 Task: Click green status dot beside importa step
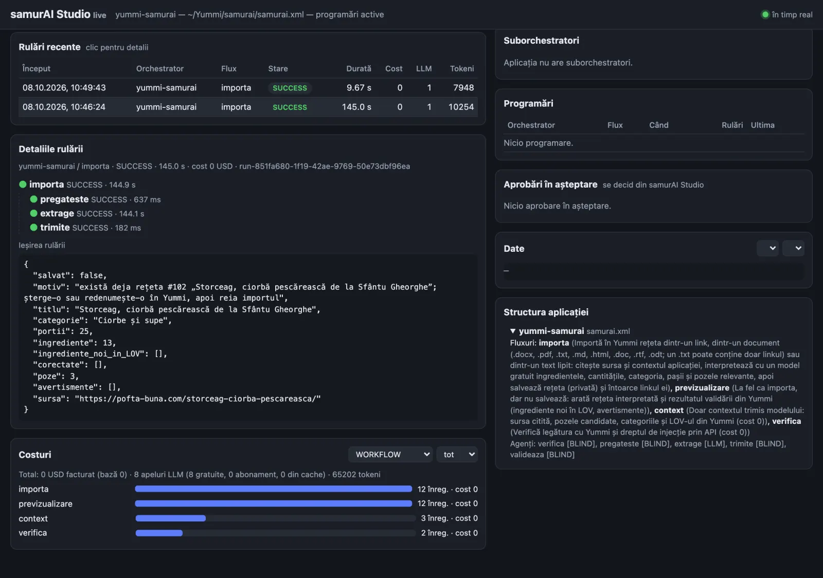23,184
